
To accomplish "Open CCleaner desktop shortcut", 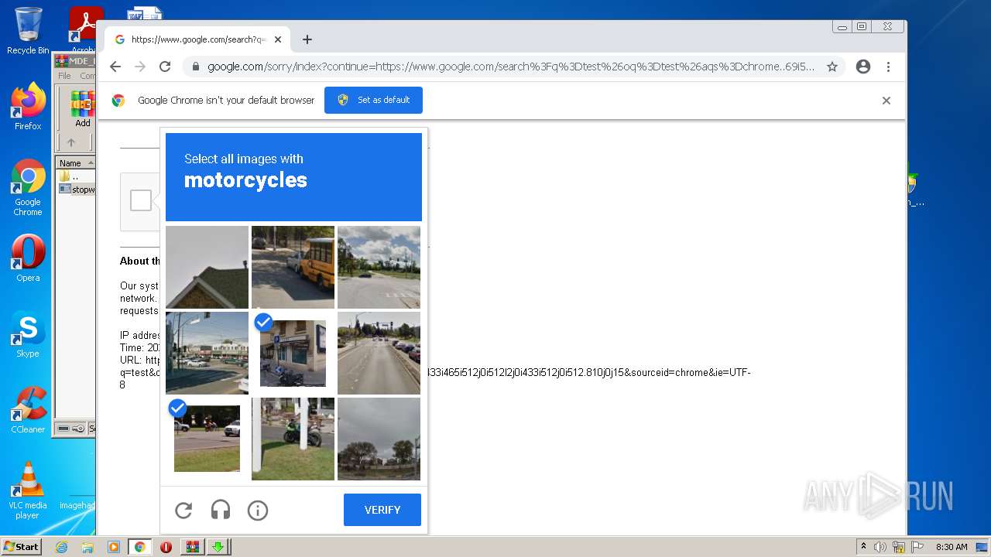I will tap(28, 409).
